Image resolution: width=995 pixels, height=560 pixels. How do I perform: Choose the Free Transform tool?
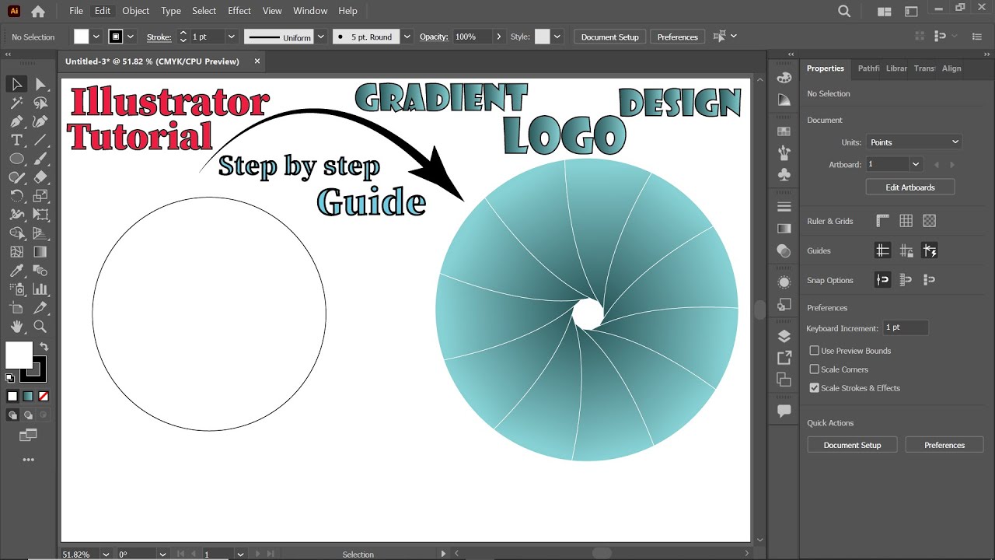click(40, 215)
